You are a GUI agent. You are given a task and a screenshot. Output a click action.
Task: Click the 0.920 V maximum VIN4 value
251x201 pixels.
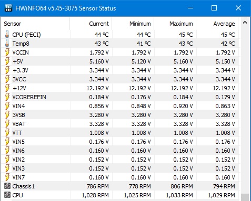click(183, 106)
